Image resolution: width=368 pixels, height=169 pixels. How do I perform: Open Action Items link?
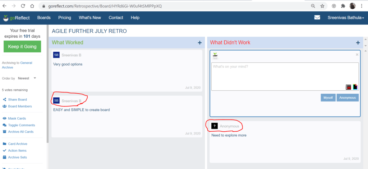17,150
